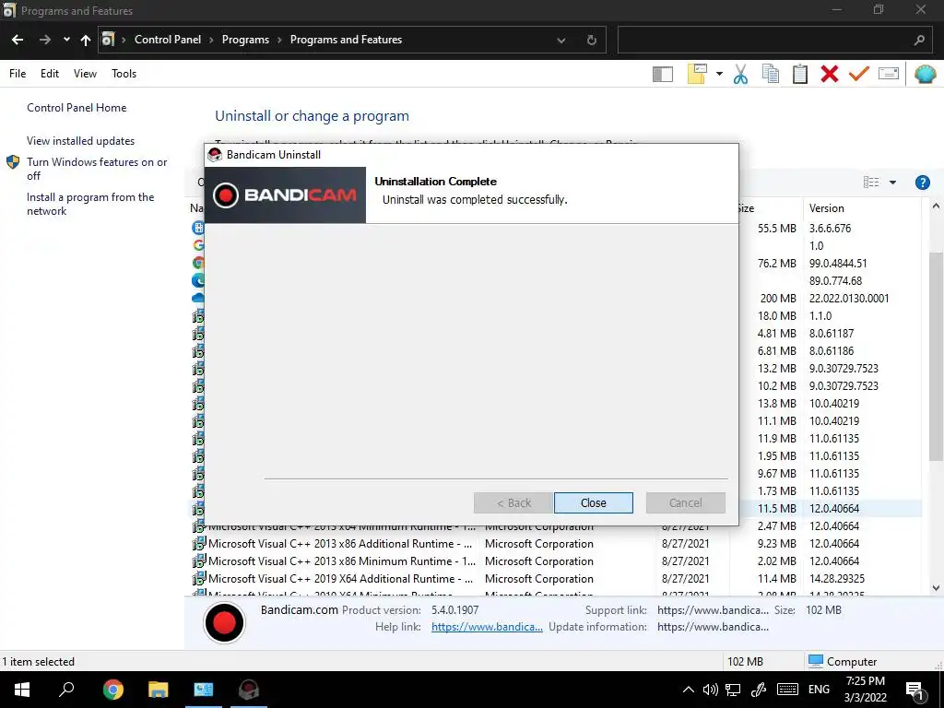Toggle the preview pane toolbar icon
Screen dimensions: 944x708
(x=662, y=74)
